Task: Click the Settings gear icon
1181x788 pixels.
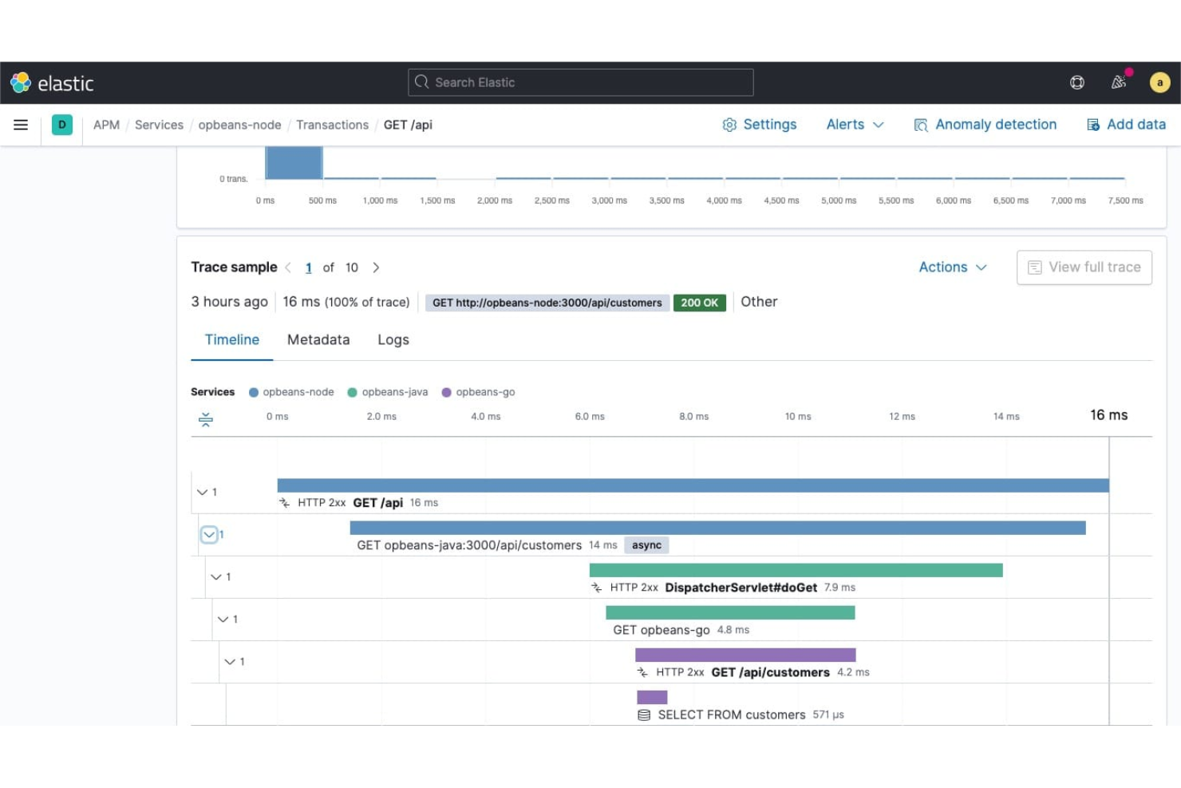Action: tap(729, 125)
